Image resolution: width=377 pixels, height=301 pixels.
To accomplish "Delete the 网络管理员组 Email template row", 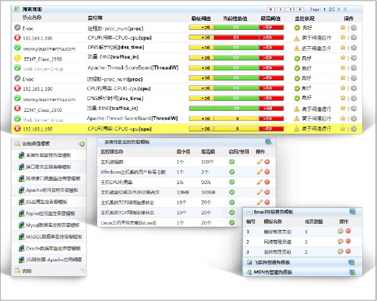I will [348, 242].
